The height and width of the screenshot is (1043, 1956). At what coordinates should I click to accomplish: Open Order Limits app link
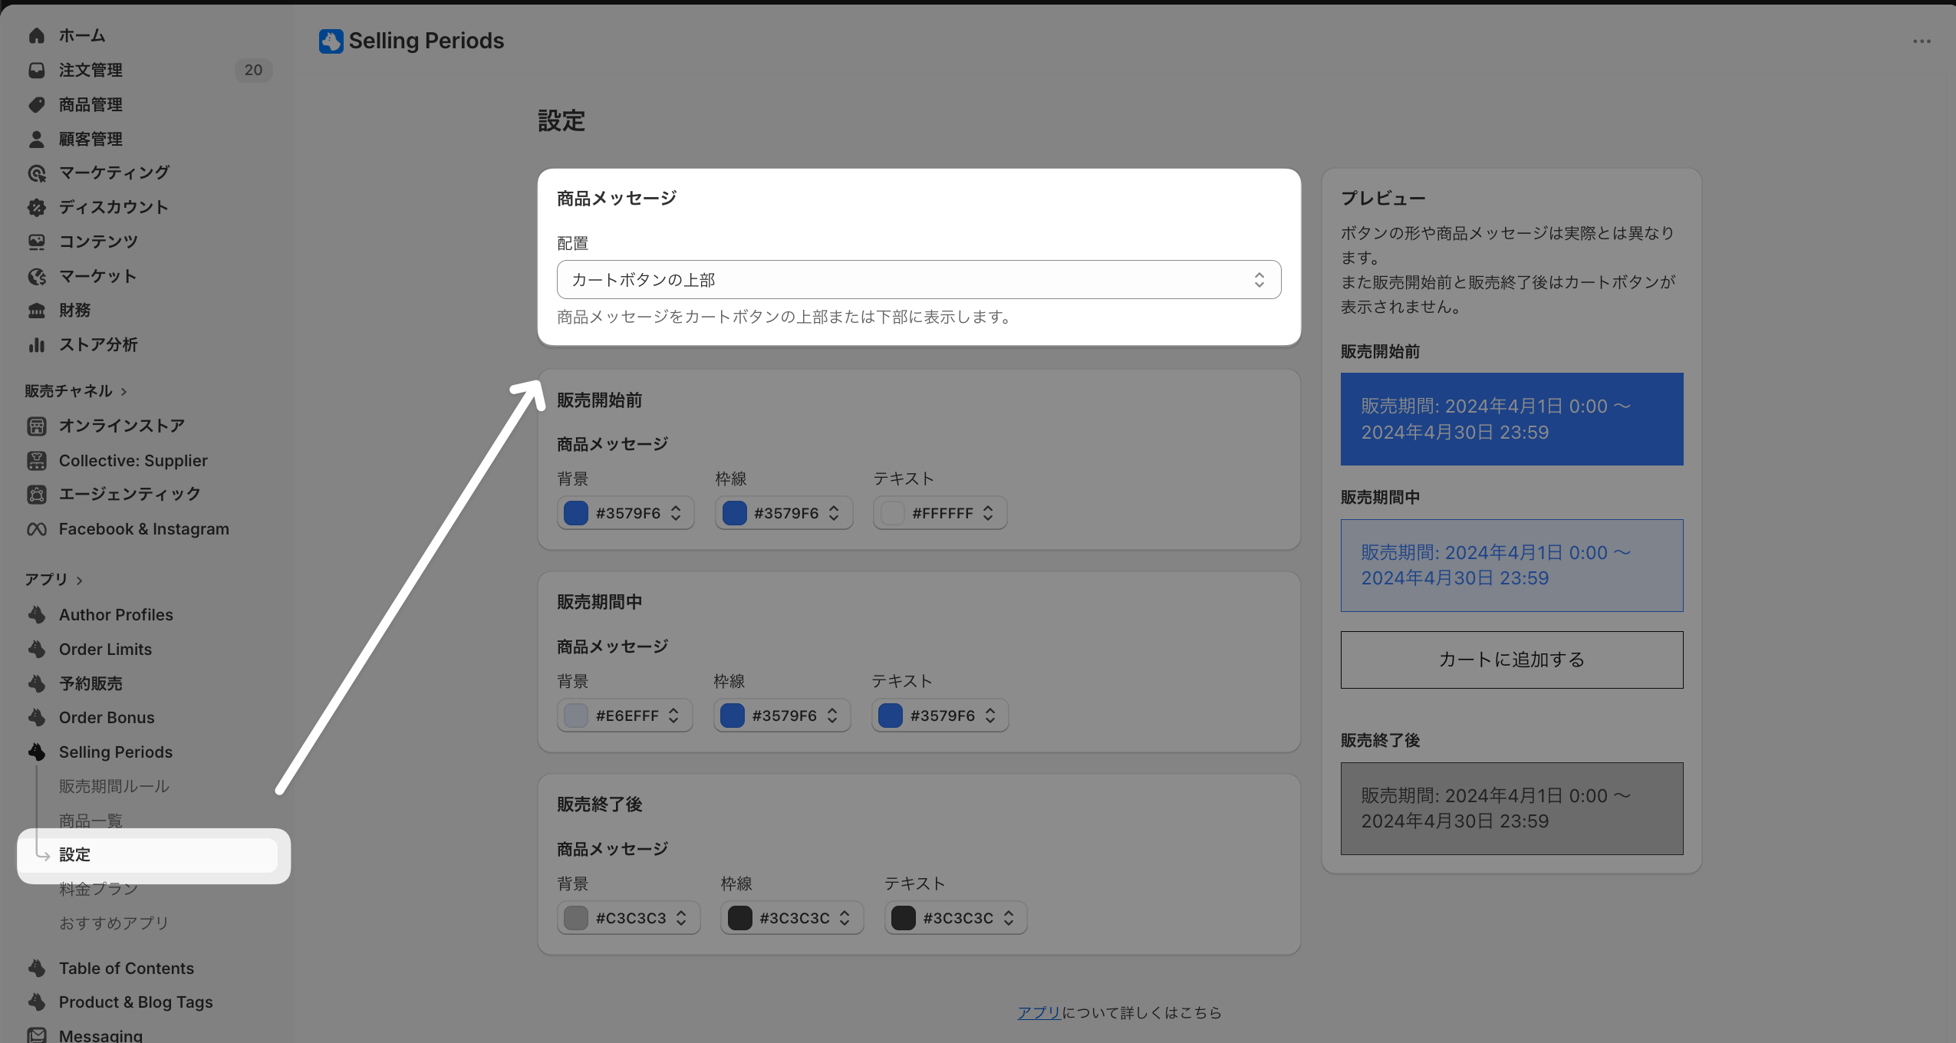pos(105,649)
